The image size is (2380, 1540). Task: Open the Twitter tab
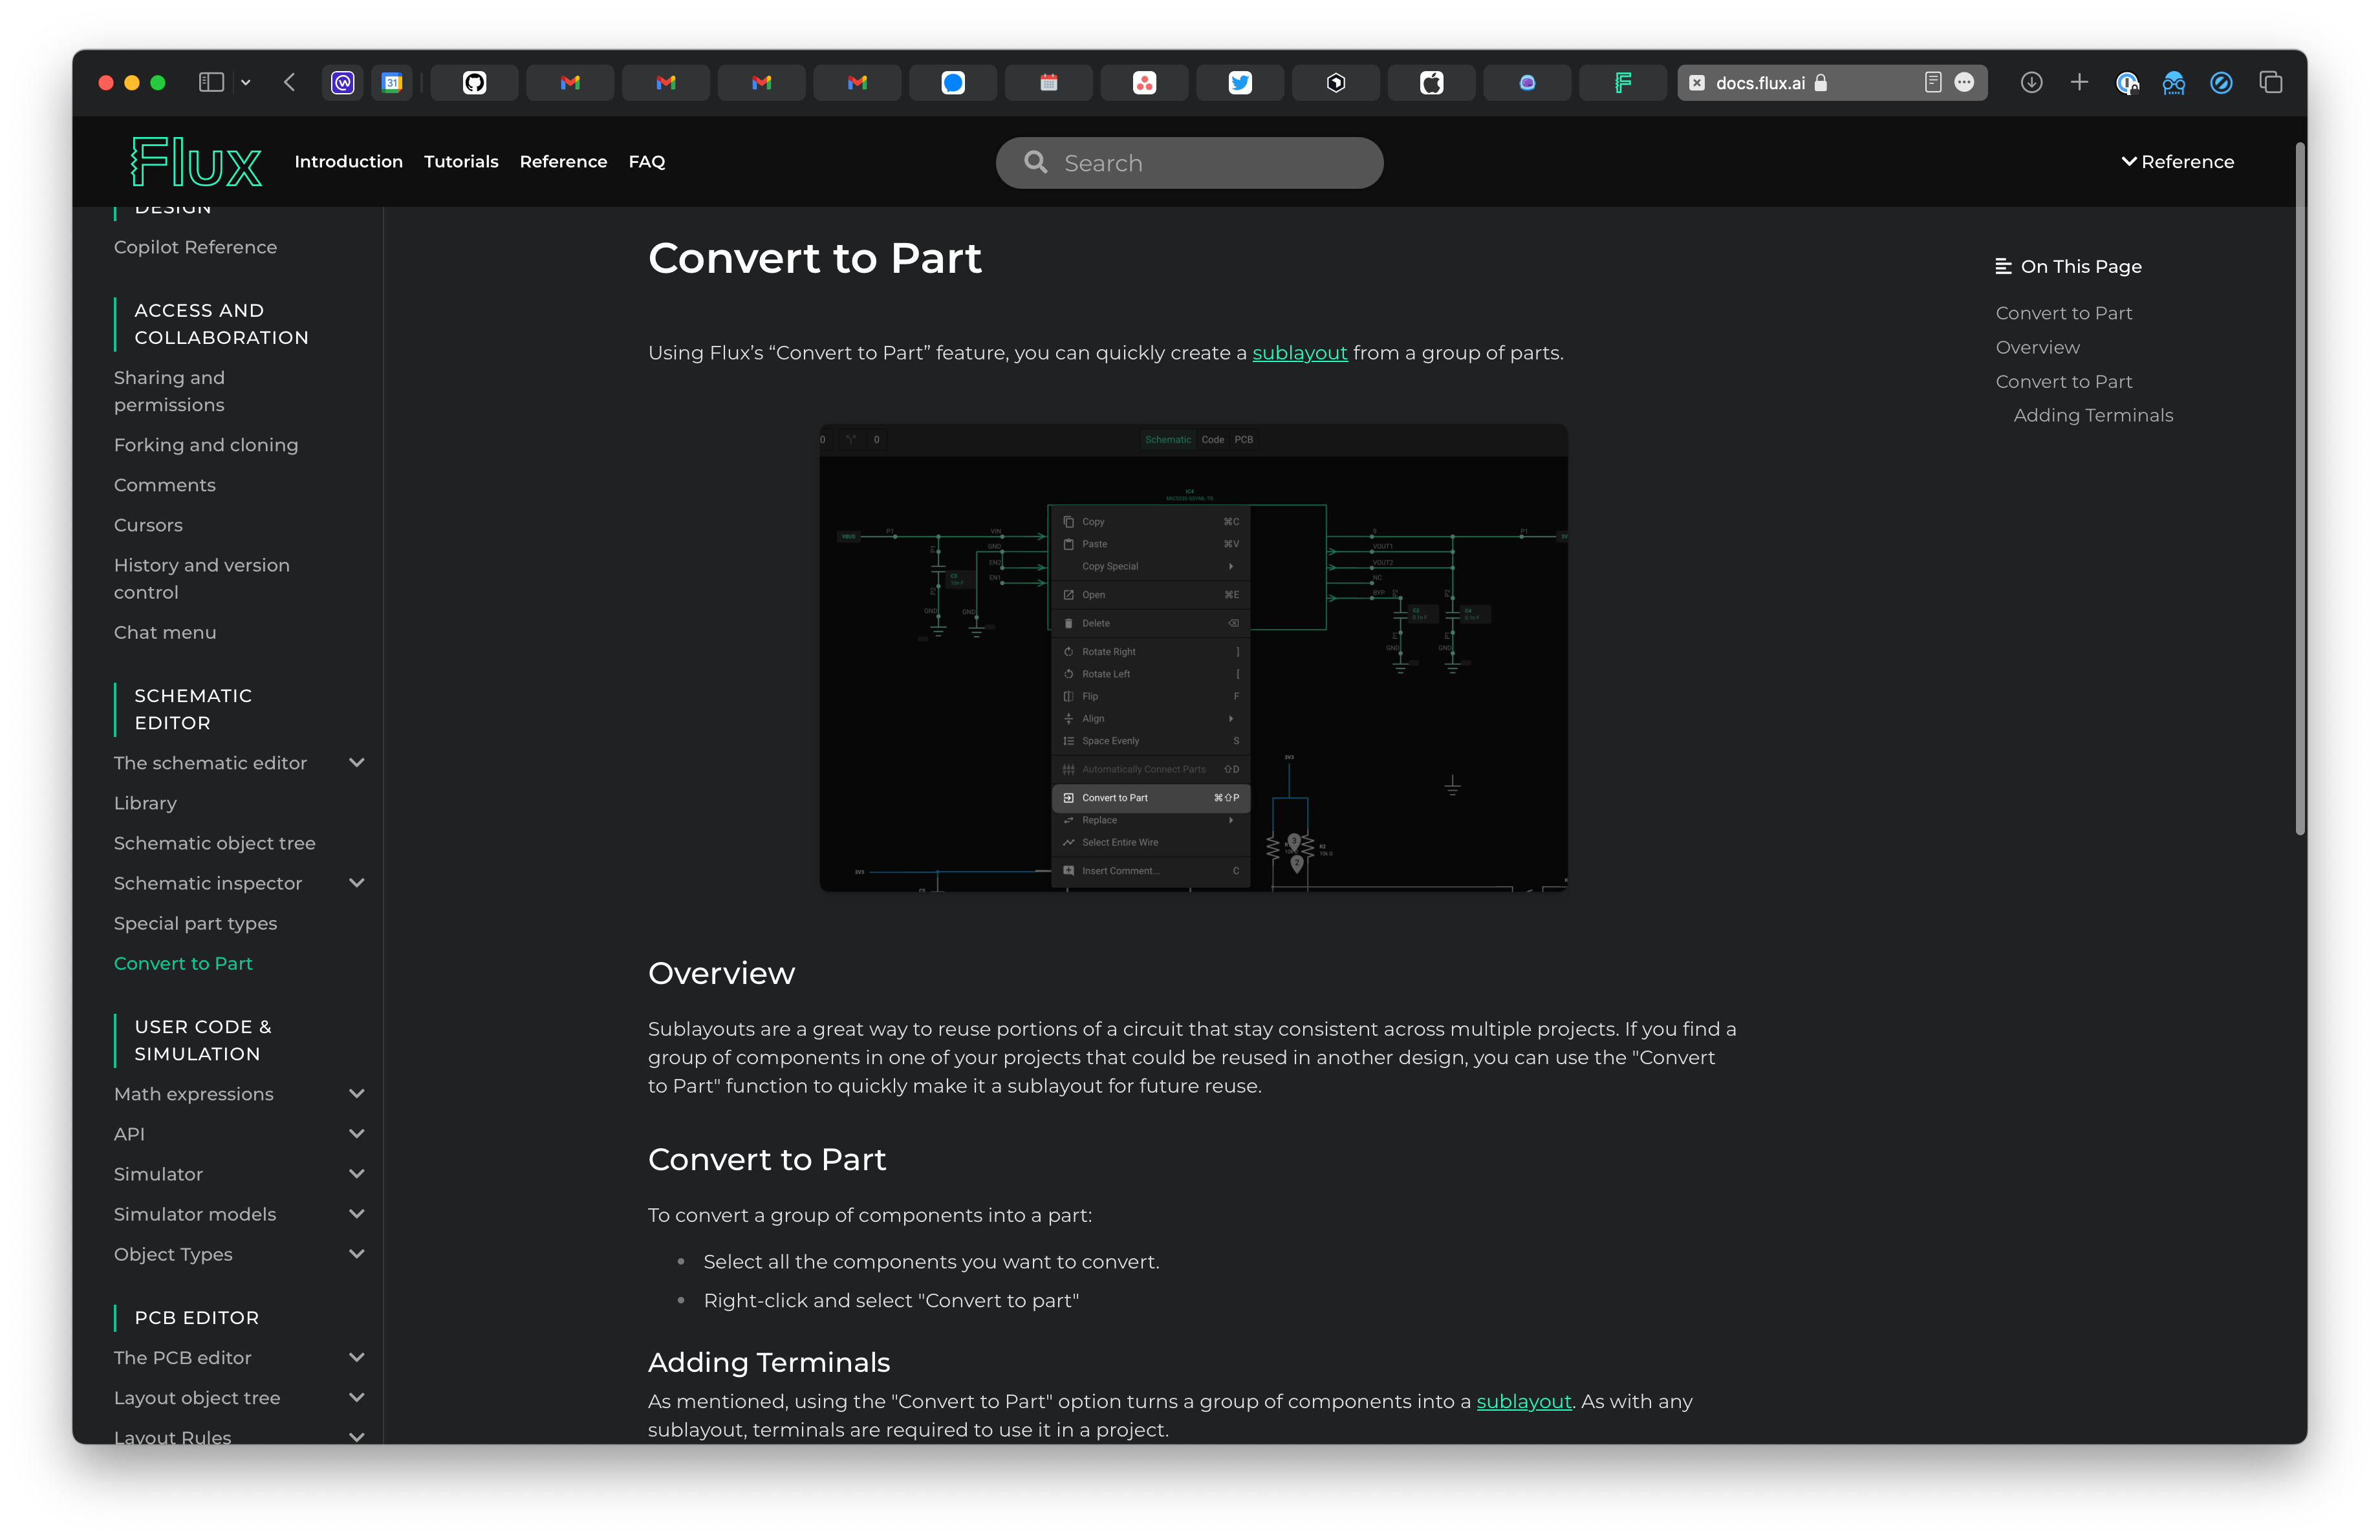1240,82
